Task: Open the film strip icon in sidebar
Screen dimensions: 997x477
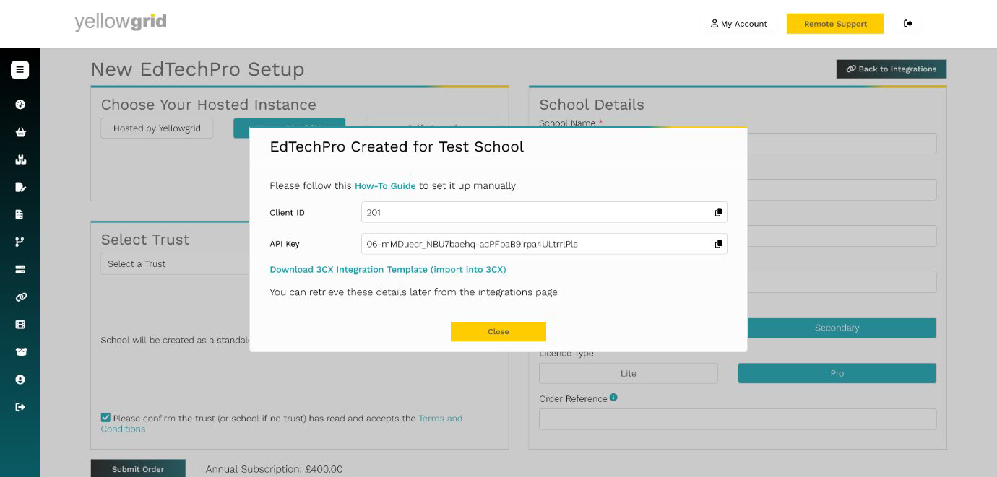Action: [20, 325]
